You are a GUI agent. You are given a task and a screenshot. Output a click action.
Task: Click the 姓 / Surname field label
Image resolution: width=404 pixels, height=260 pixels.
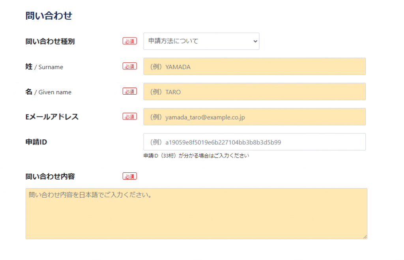[44, 67]
